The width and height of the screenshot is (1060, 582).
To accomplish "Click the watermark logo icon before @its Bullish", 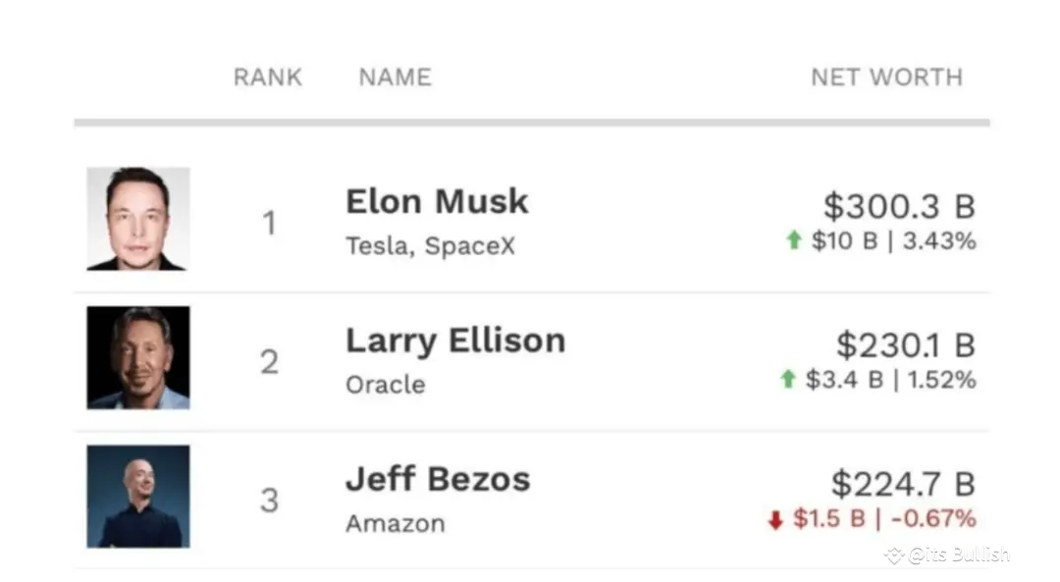I will click(x=893, y=556).
